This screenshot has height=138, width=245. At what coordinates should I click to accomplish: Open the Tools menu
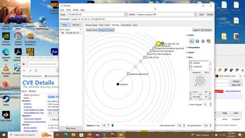click(69, 10)
